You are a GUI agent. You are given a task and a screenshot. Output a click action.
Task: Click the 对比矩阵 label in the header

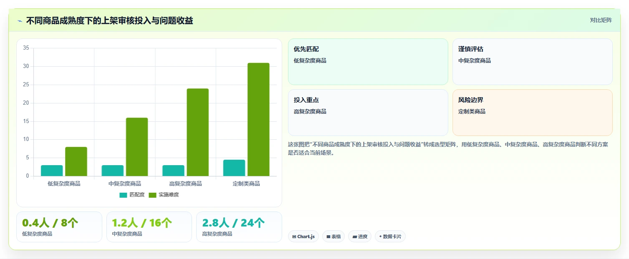coord(601,20)
